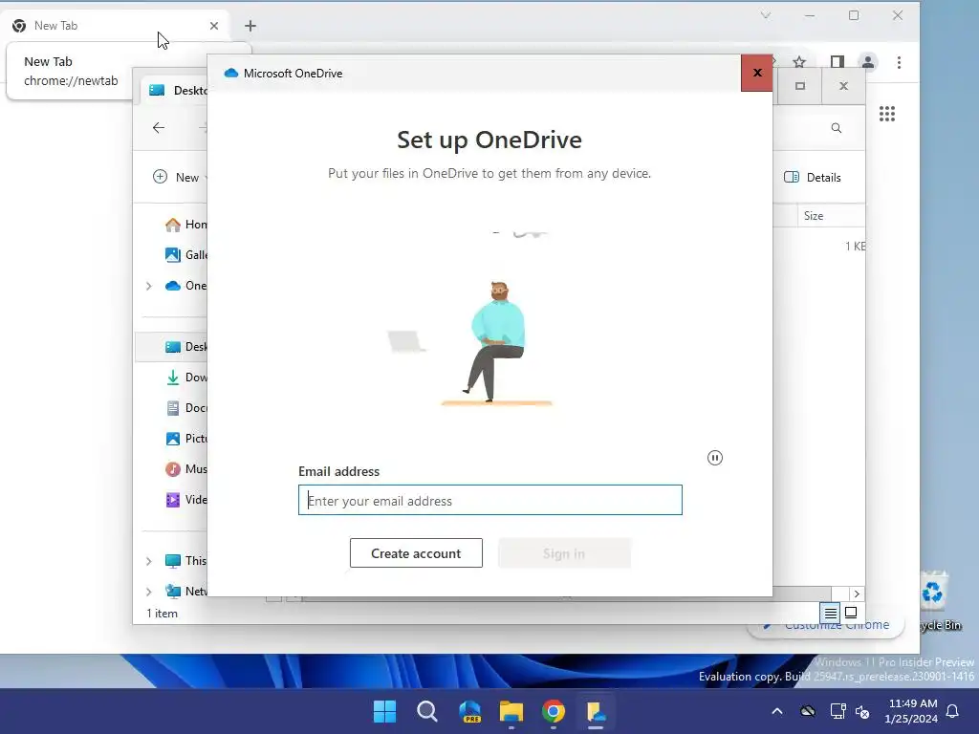Close the New Tab tab in Chrome
Image resolution: width=979 pixels, height=734 pixels.
point(214,26)
